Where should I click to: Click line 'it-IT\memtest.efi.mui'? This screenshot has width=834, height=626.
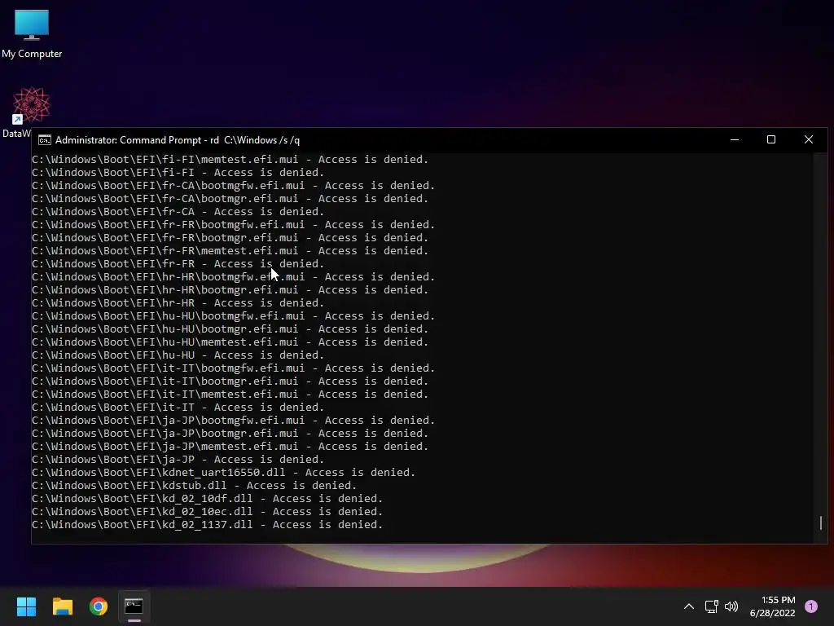(230, 395)
